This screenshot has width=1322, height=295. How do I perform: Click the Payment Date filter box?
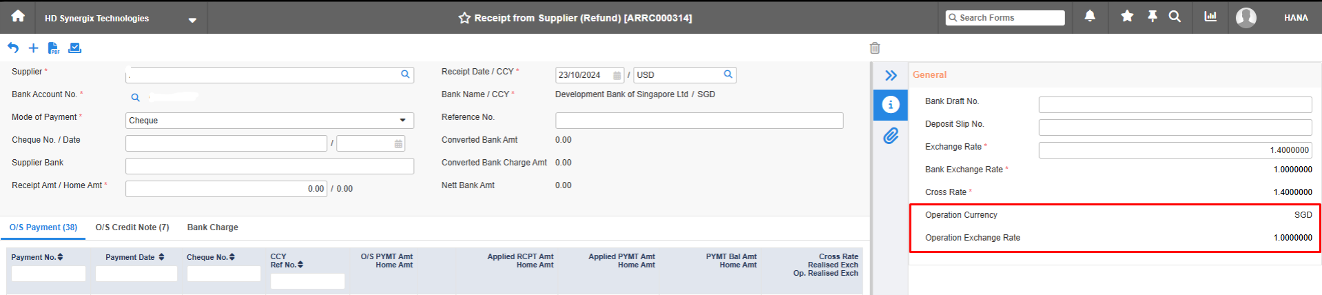pos(136,274)
